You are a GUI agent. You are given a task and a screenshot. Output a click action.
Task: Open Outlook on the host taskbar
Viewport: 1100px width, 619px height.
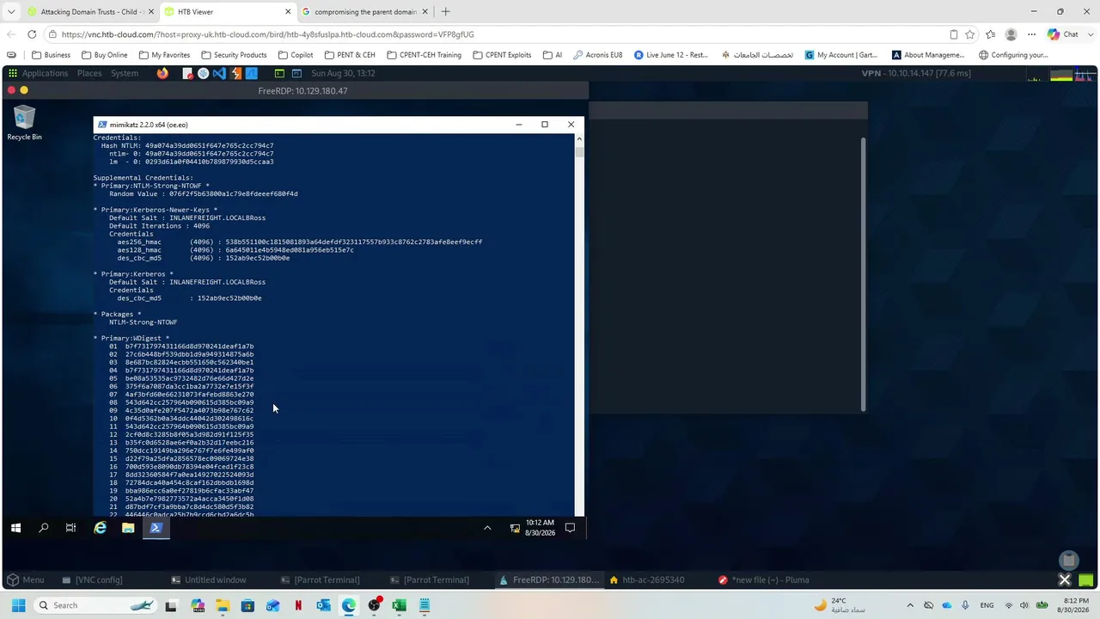point(323,605)
